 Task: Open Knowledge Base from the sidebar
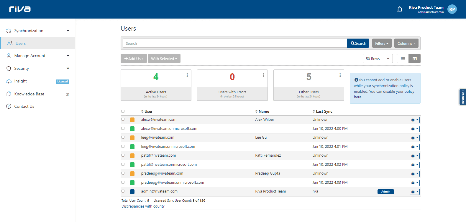tap(29, 94)
